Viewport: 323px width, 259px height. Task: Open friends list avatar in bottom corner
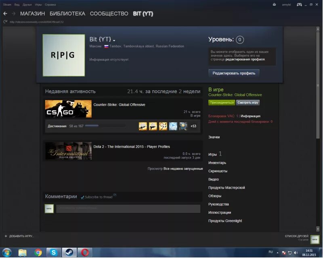point(315,240)
